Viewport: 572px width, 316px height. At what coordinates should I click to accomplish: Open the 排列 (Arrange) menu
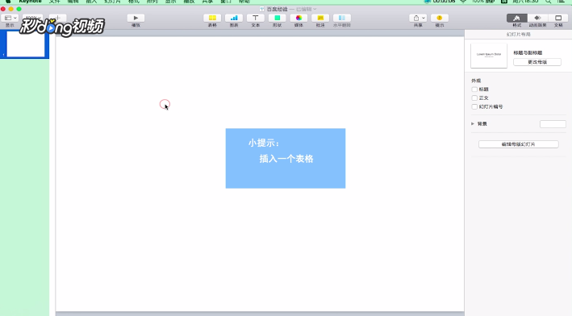[x=152, y=2]
